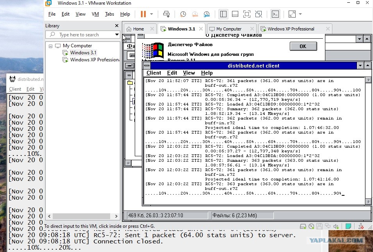Toggle Unity mode icon in toolbar
Viewport: 373px width, 252px height.
pyautogui.click(x=259, y=14)
